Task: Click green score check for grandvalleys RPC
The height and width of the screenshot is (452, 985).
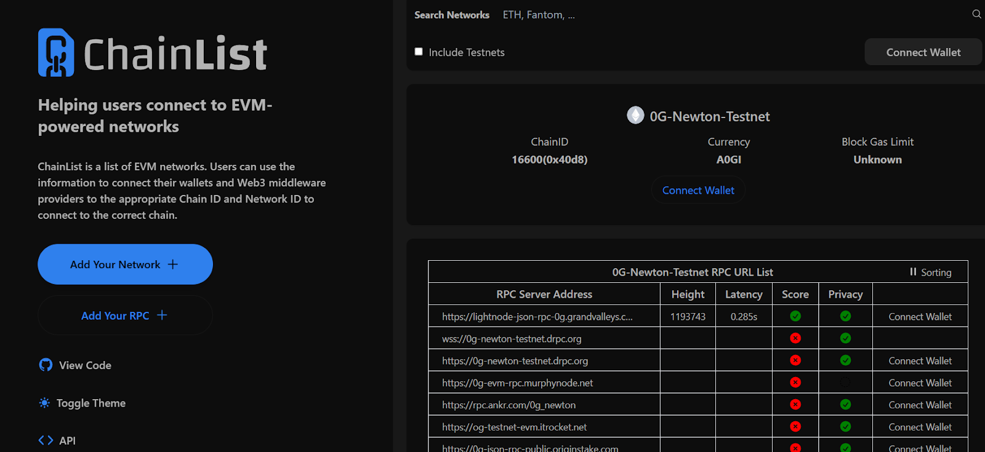Action: click(795, 316)
